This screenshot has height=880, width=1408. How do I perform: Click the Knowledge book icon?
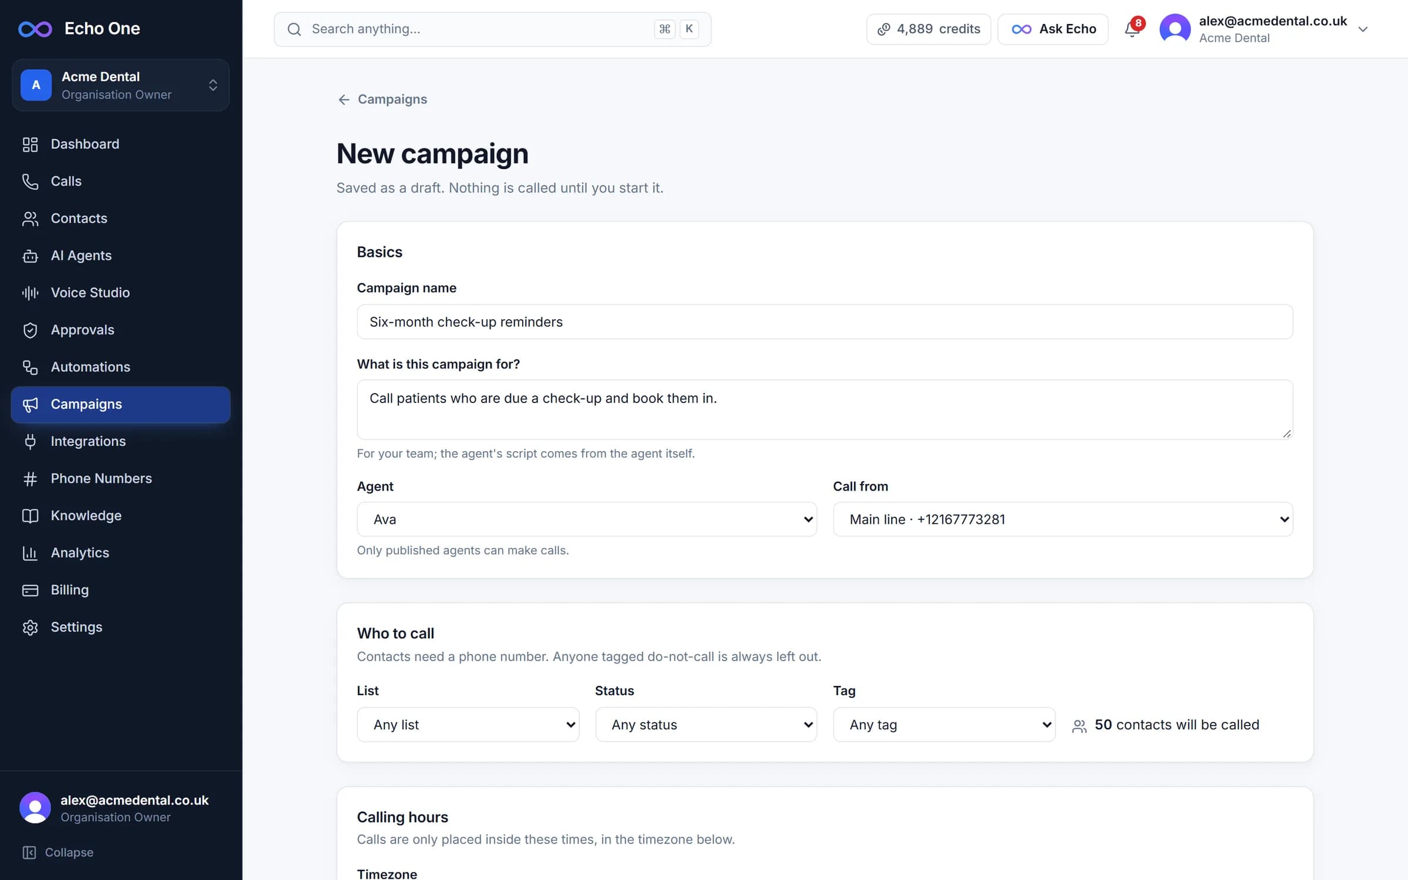coord(30,516)
